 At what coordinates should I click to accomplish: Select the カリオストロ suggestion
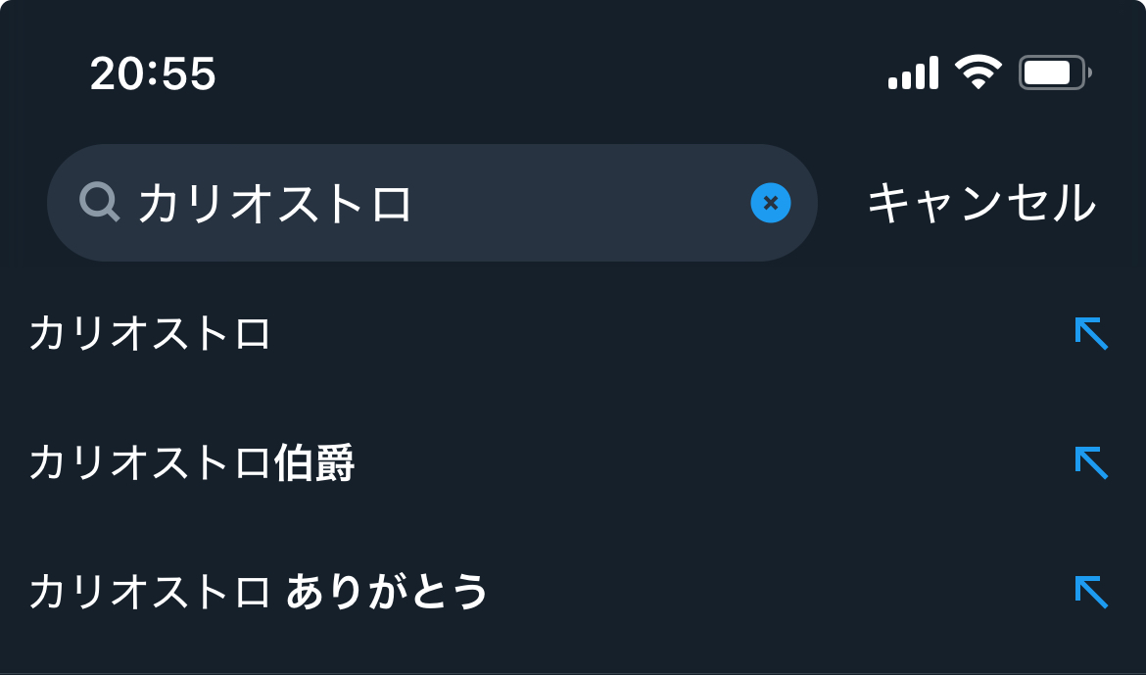click(x=150, y=335)
